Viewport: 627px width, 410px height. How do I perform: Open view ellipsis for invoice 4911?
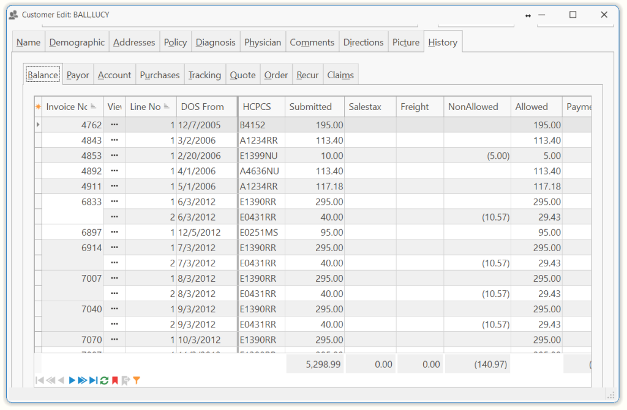pyautogui.click(x=115, y=186)
